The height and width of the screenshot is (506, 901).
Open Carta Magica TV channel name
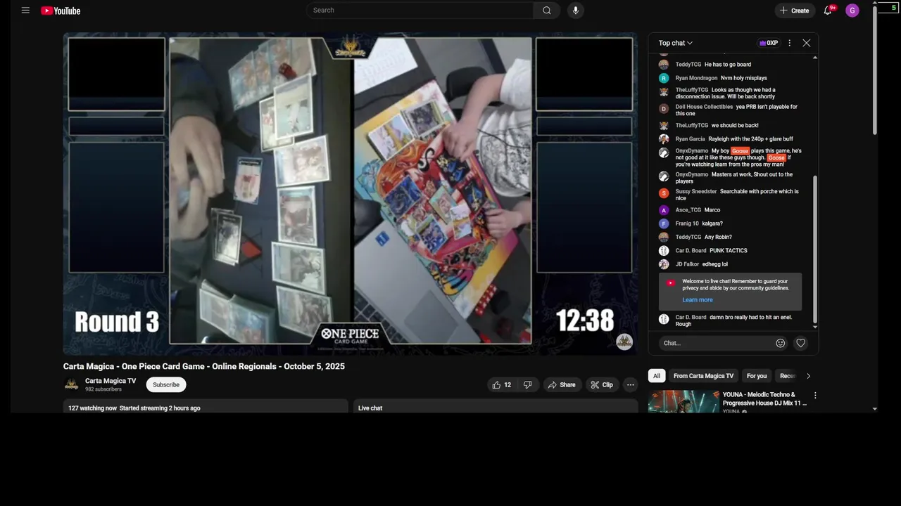coord(111,381)
